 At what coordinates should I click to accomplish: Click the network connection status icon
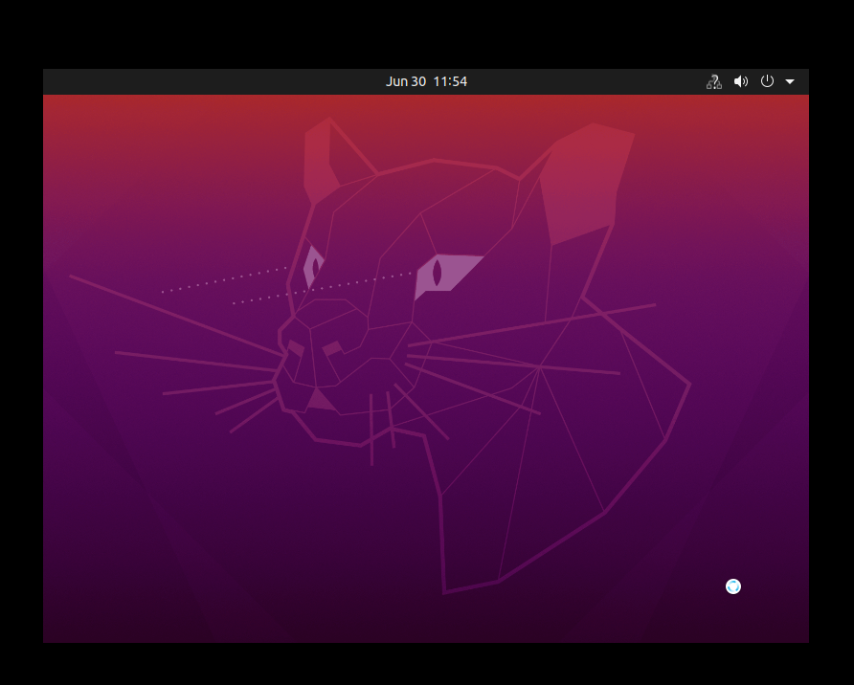[714, 81]
